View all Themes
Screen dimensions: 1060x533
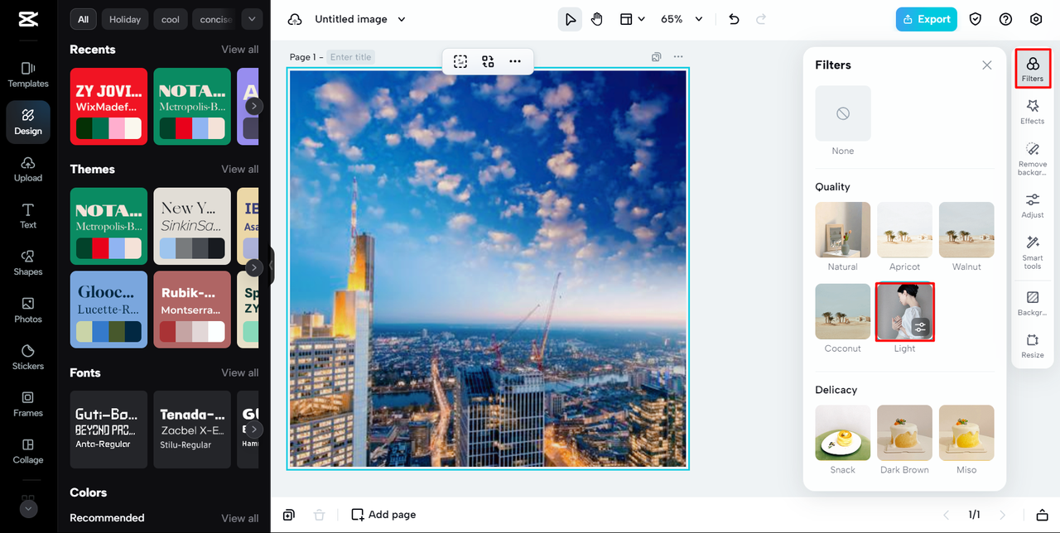click(240, 169)
